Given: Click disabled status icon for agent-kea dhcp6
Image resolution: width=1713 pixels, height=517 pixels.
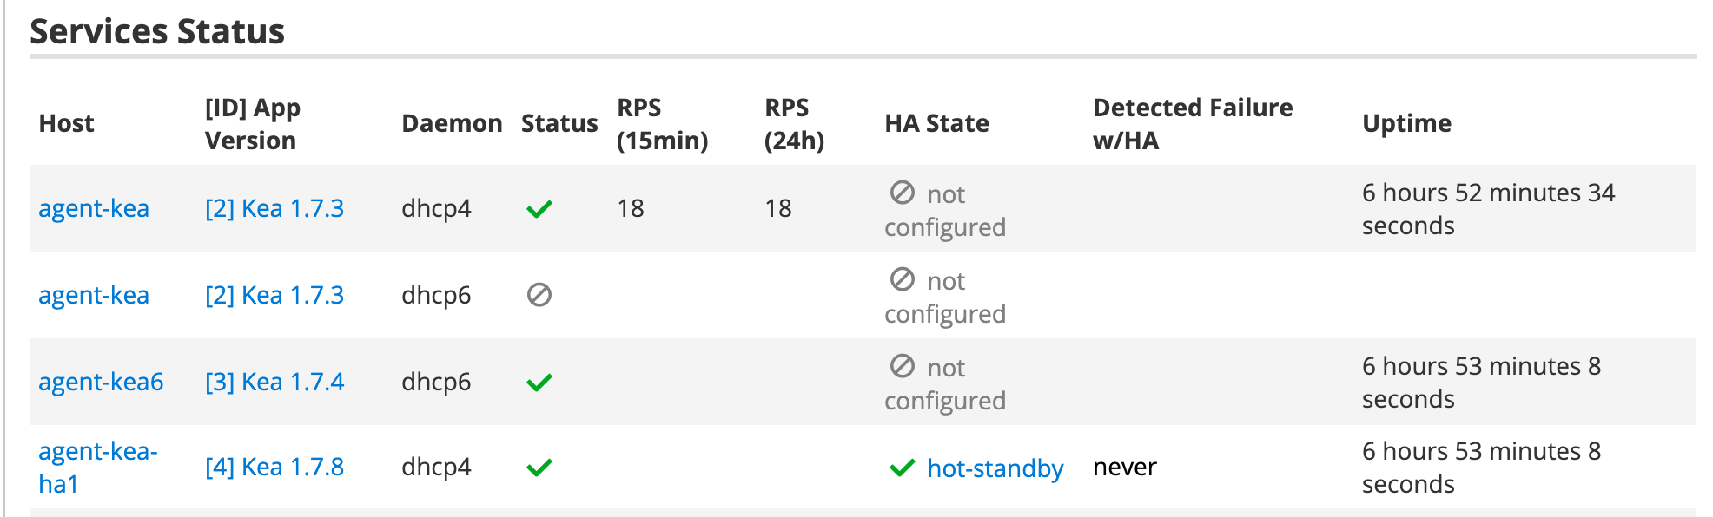Looking at the screenshot, I should pyautogui.click(x=539, y=295).
